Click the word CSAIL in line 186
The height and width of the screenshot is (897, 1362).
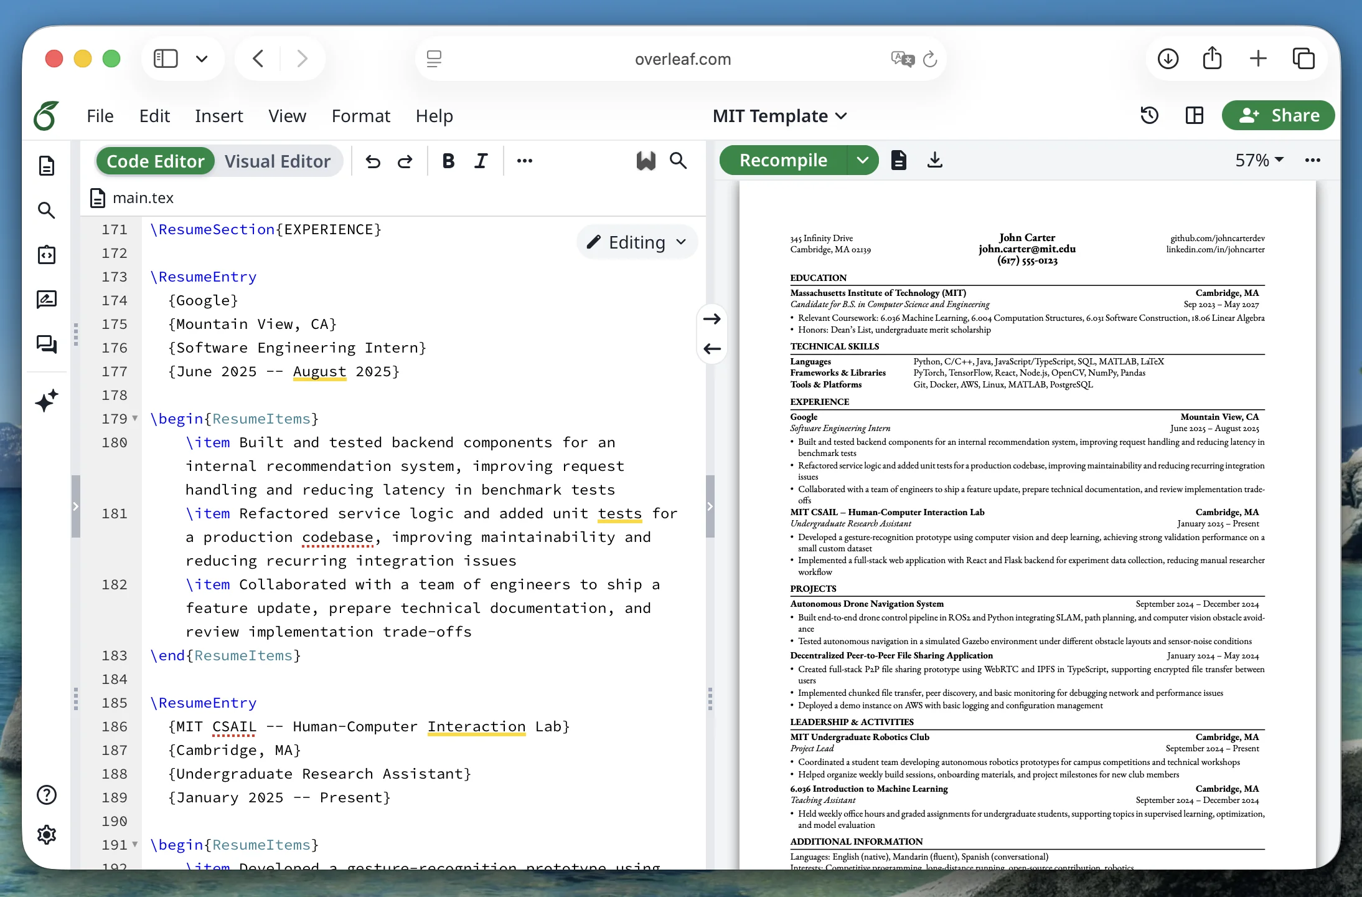(234, 726)
